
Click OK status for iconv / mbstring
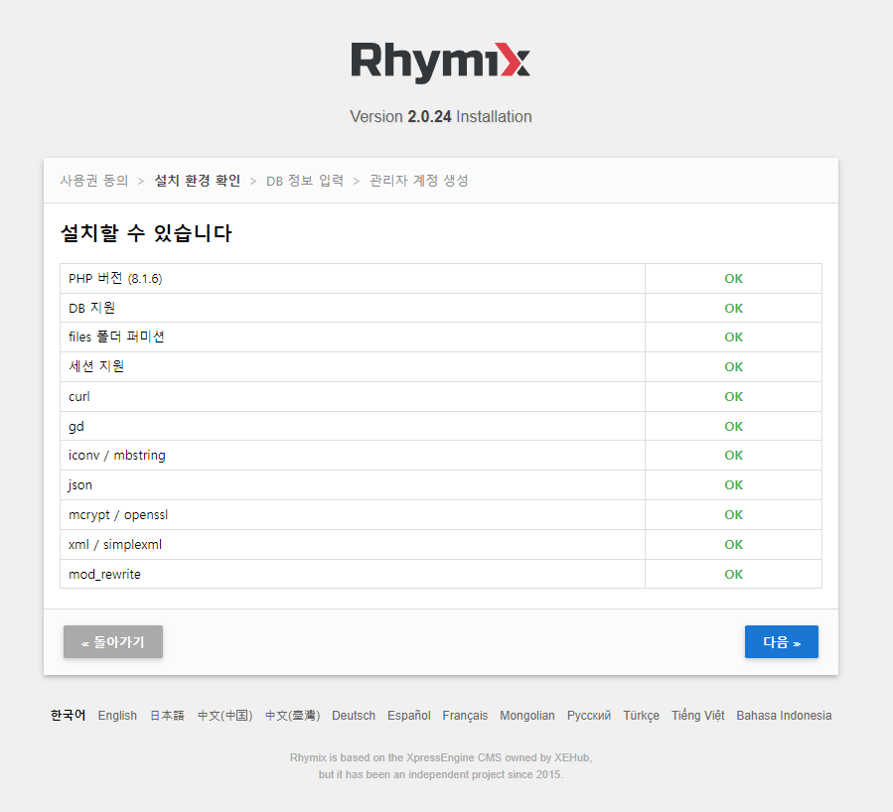pyautogui.click(x=733, y=456)
